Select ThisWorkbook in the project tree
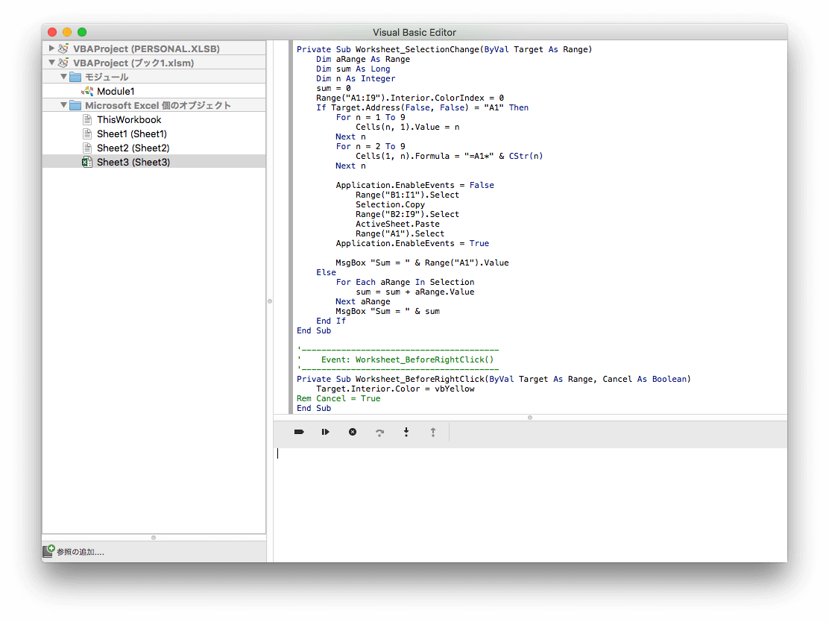 click(x=128, y=119)
